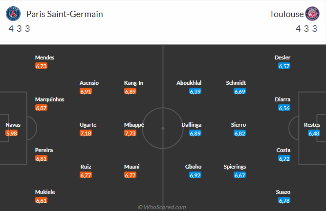Screen dimensions: 326x211
Task: Select player name Aboukhlal
Action: (x=189, y=83)
